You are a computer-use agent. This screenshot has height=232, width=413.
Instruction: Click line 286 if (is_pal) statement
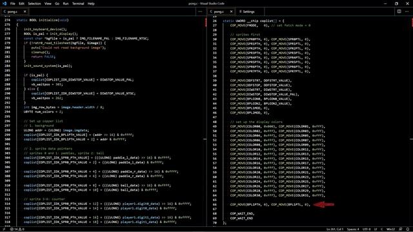36,75
